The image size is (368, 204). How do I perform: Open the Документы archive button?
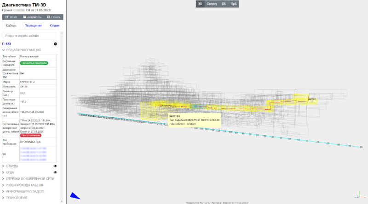coord(32,17)
